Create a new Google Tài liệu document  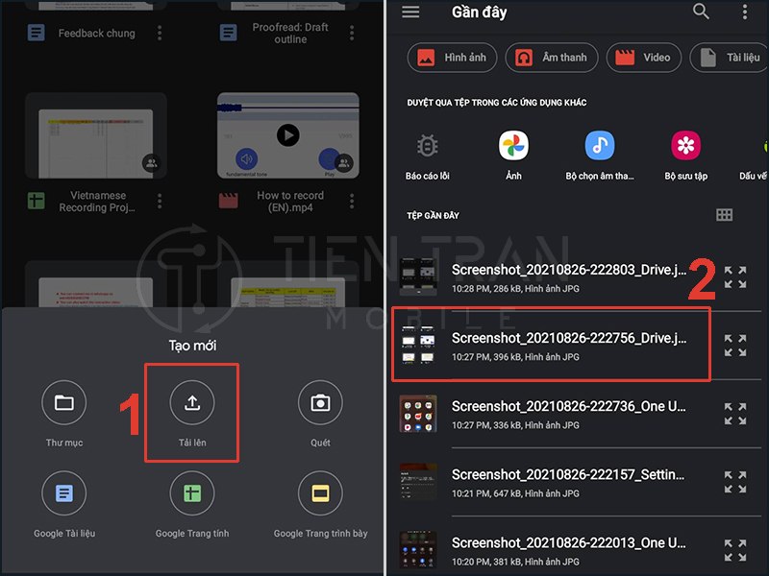click(x=64, y=493)
